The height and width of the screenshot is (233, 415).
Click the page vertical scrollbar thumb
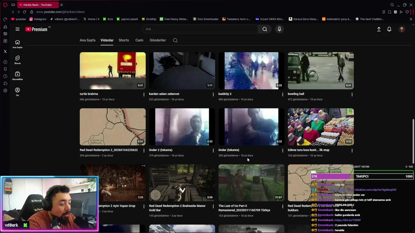(413, 141)
